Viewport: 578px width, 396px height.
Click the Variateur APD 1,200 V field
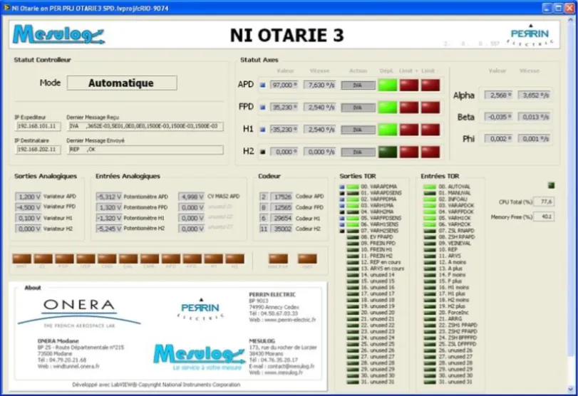click(x=28, y=197)
